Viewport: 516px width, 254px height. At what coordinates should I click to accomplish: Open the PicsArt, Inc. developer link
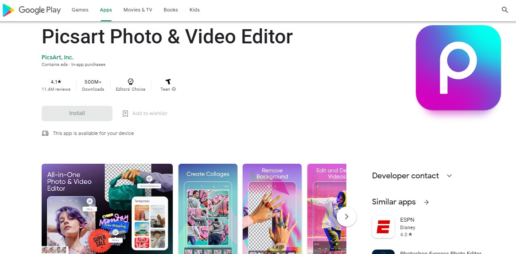58,57
